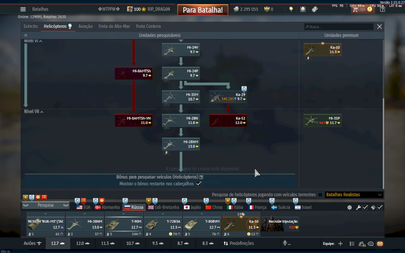The height and width of the screenshot is (253, 405).
Task: Select the Alemanha nation tab
Action: 107,207
